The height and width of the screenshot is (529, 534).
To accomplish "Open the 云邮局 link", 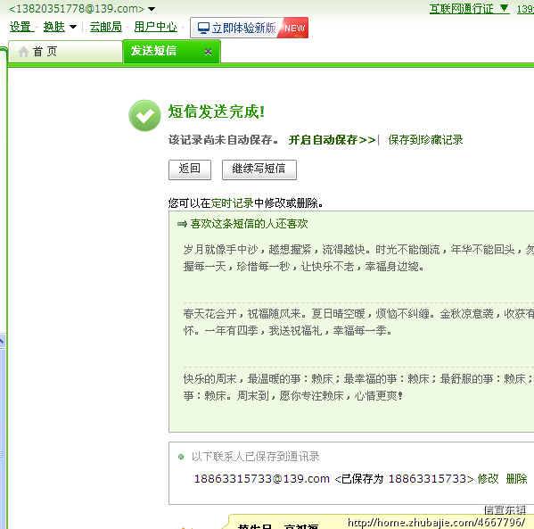I will (106, 27).
